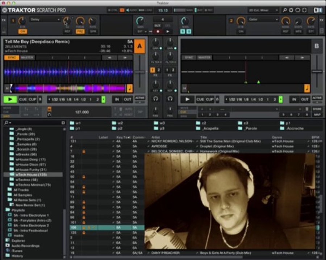This screenshot has height=260, width=326.
Task: Skip to track start on deck A stripe
Action: point(7,88)
